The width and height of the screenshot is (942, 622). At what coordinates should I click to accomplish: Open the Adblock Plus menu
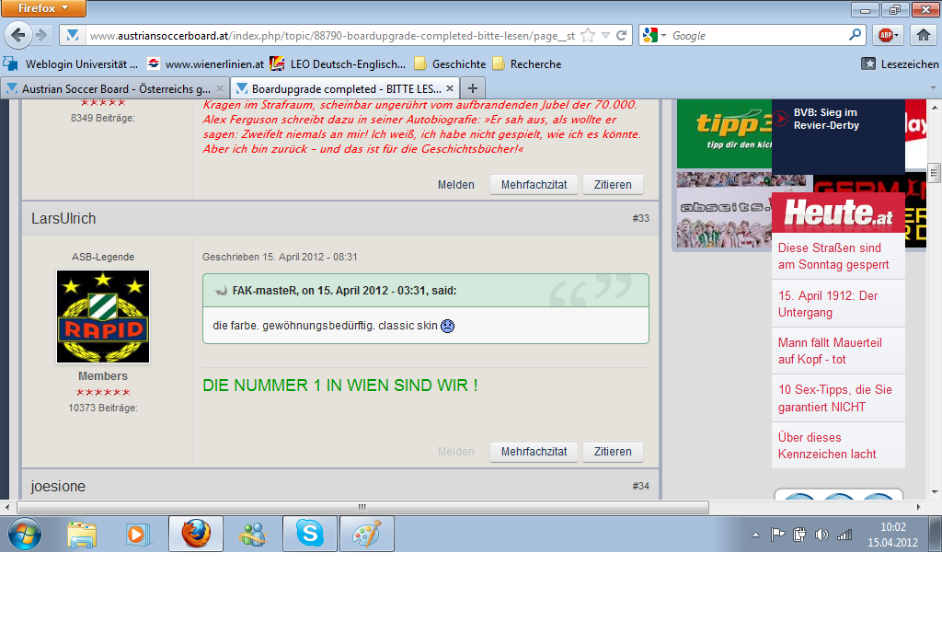890,36
